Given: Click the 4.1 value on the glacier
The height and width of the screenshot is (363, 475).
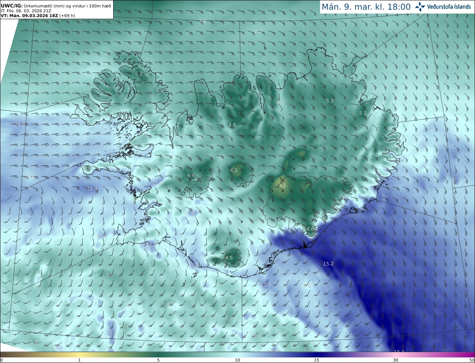Looking at the screenshot, I should [x=234, y=170].
